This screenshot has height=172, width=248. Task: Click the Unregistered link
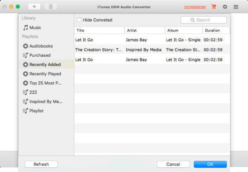(195, 7)
